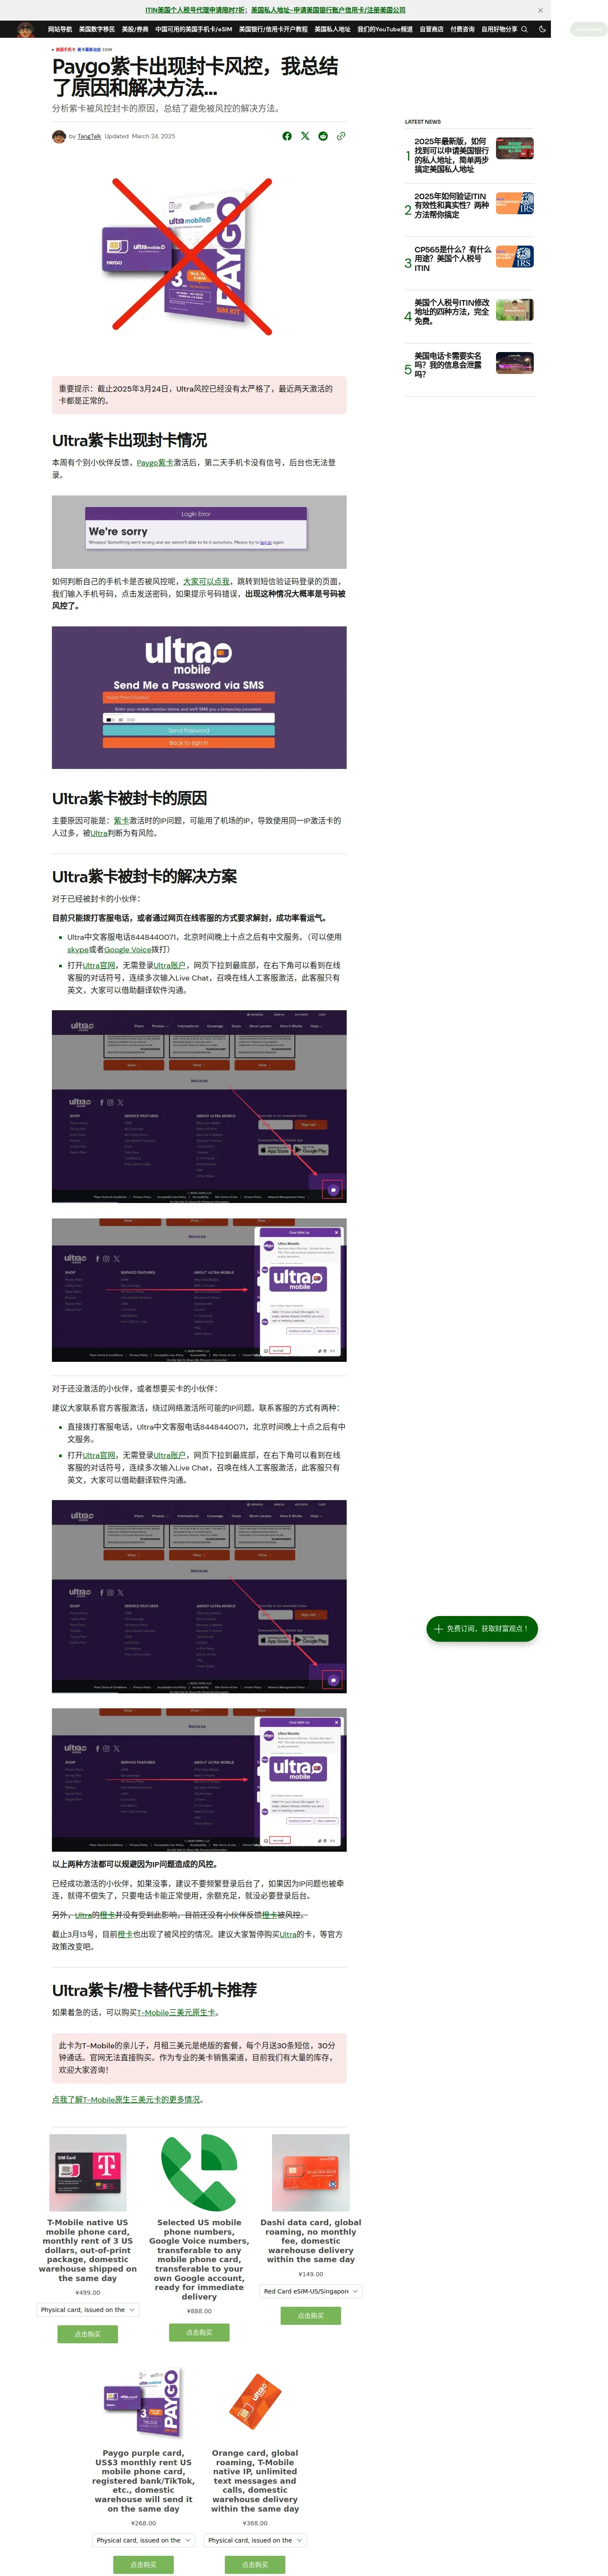Image resolution: width=608 pixels, height=2576 pixels.
Task: Click 点击购买 button under Paygo purple card
Action: (x=143, y=2565)
